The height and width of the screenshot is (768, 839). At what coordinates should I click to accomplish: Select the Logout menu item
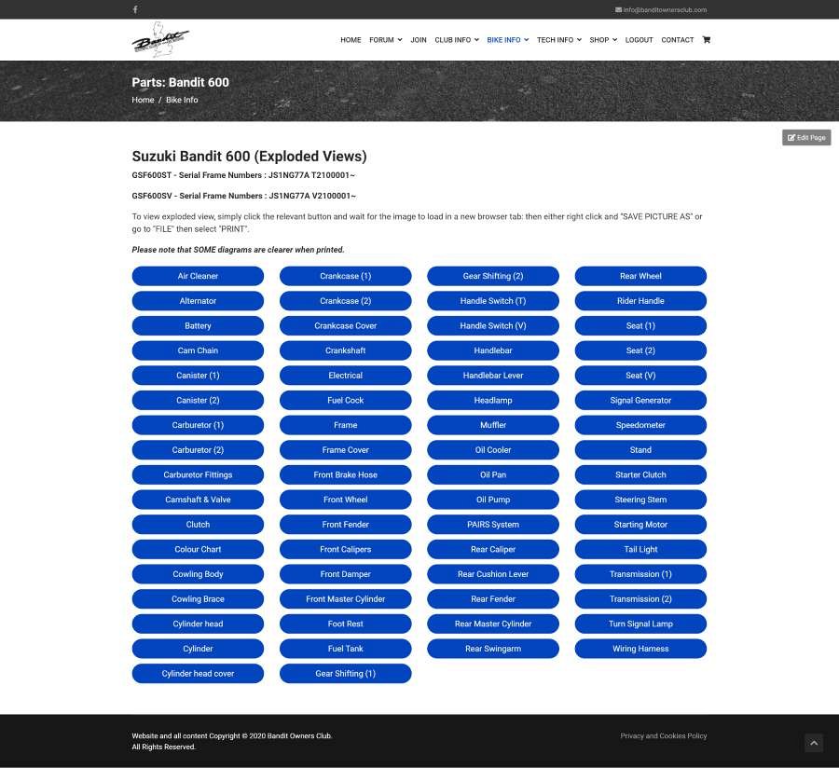click(639, 40)
